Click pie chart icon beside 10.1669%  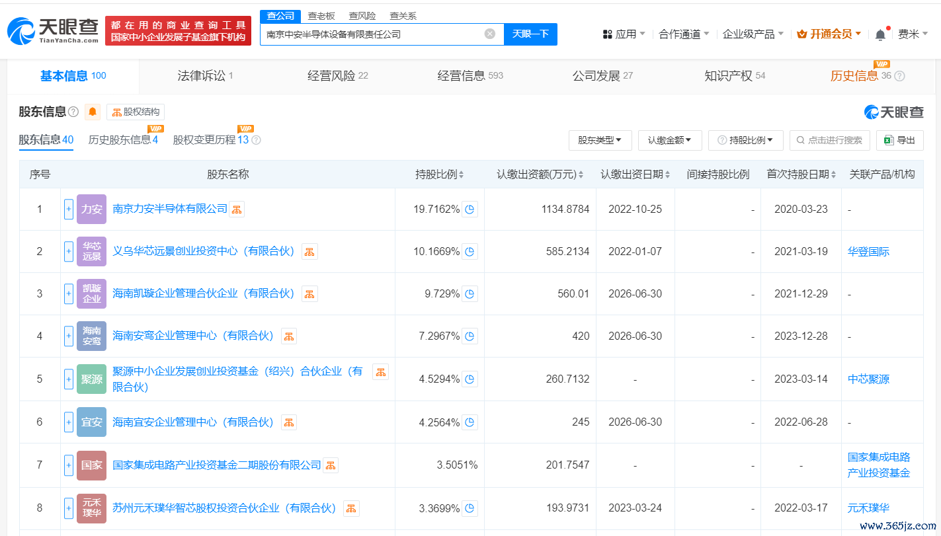[470, 252]
